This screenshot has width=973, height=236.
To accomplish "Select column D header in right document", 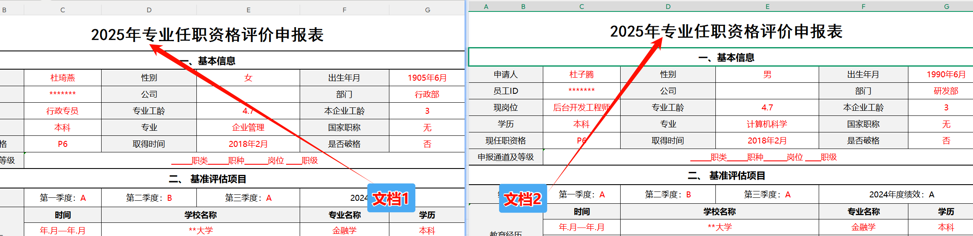I will coord(668,6).
